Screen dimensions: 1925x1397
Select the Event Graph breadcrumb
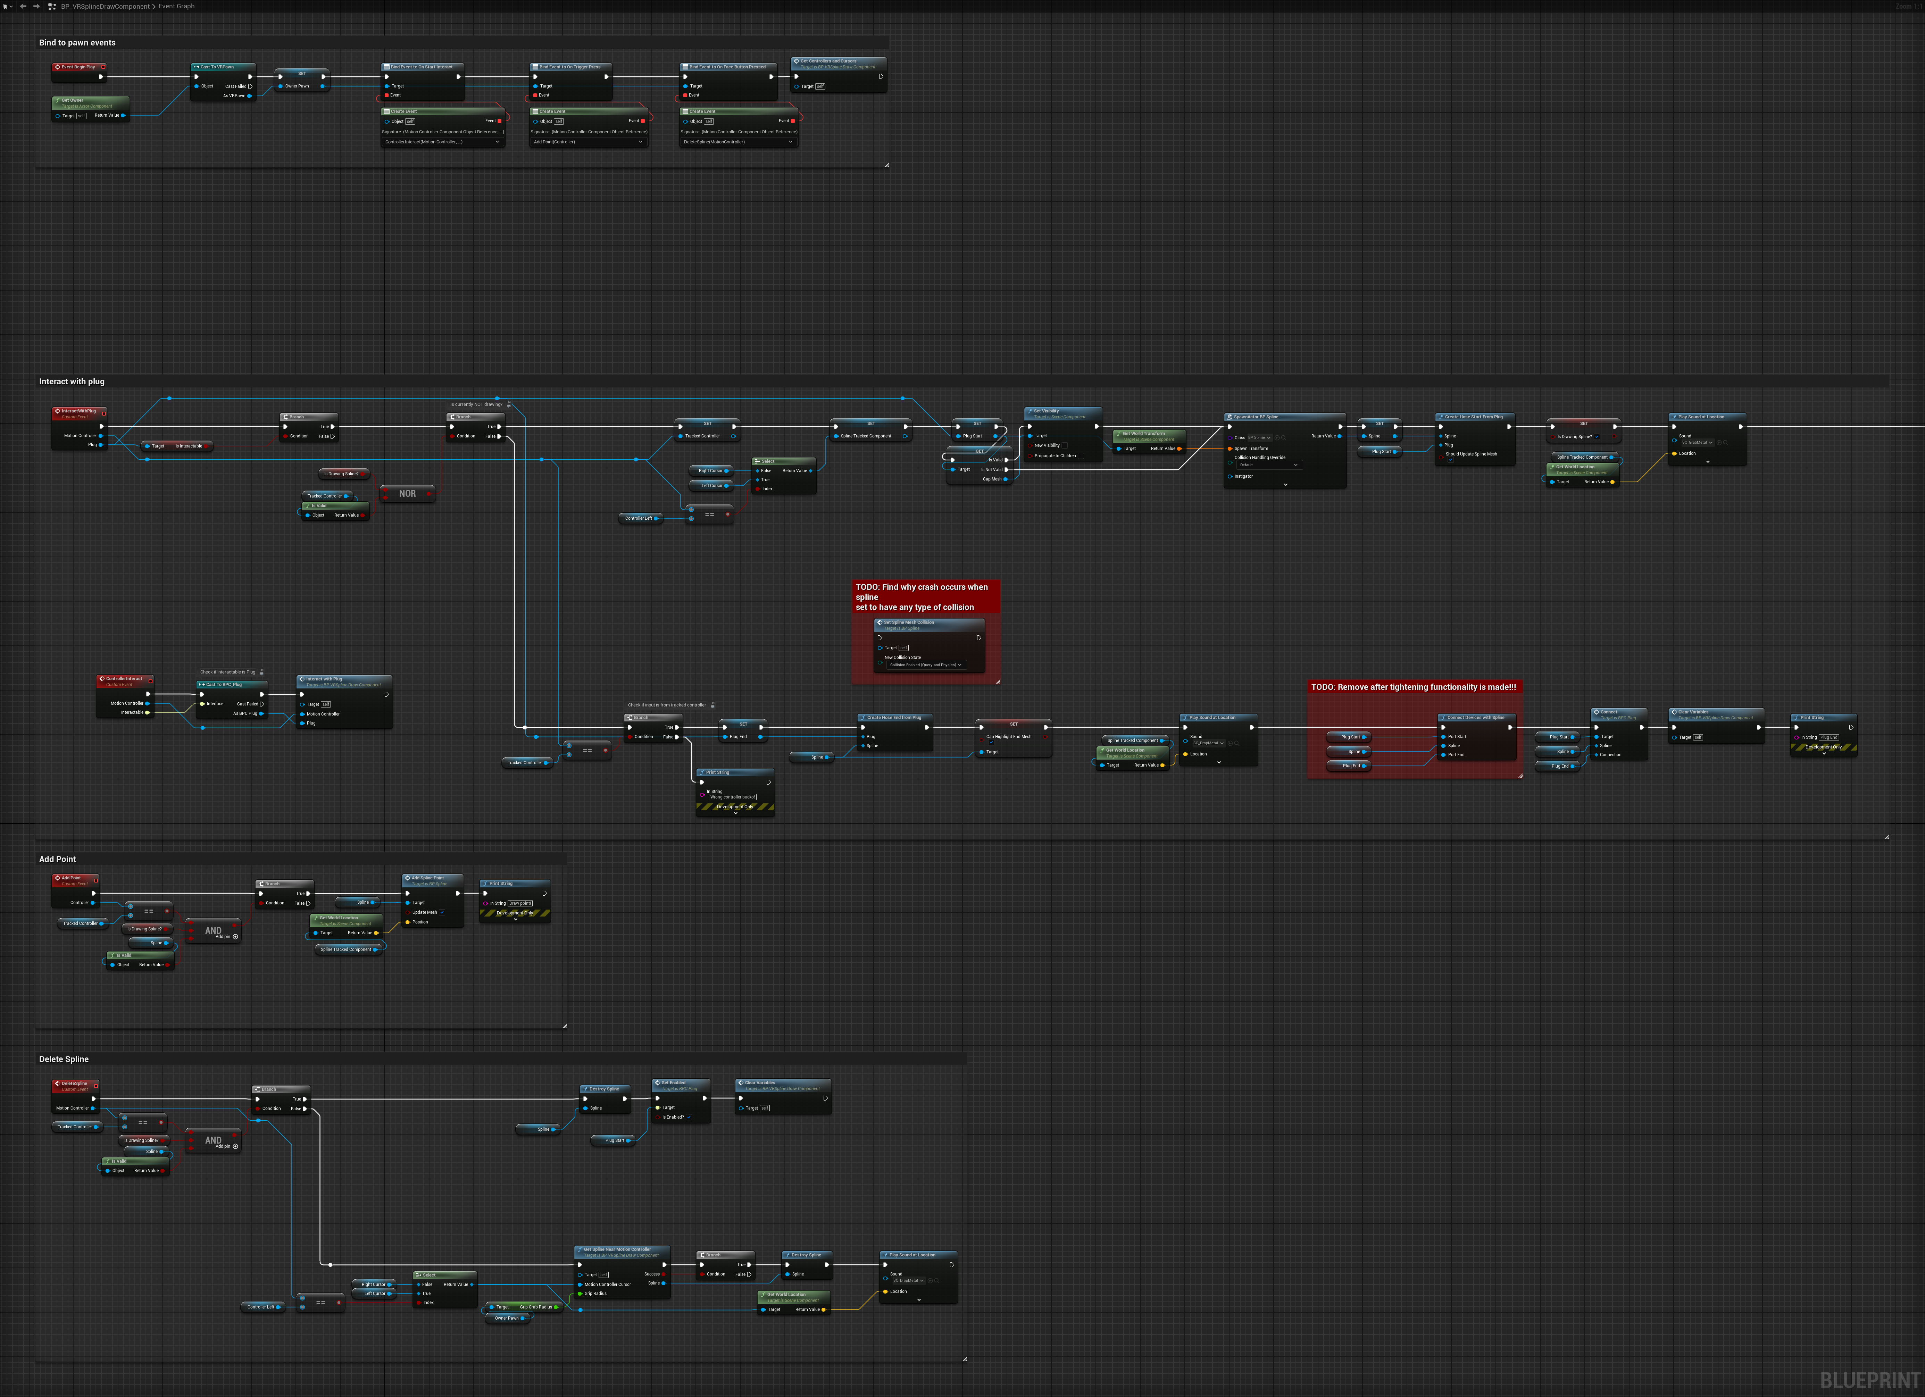point(176,6)
